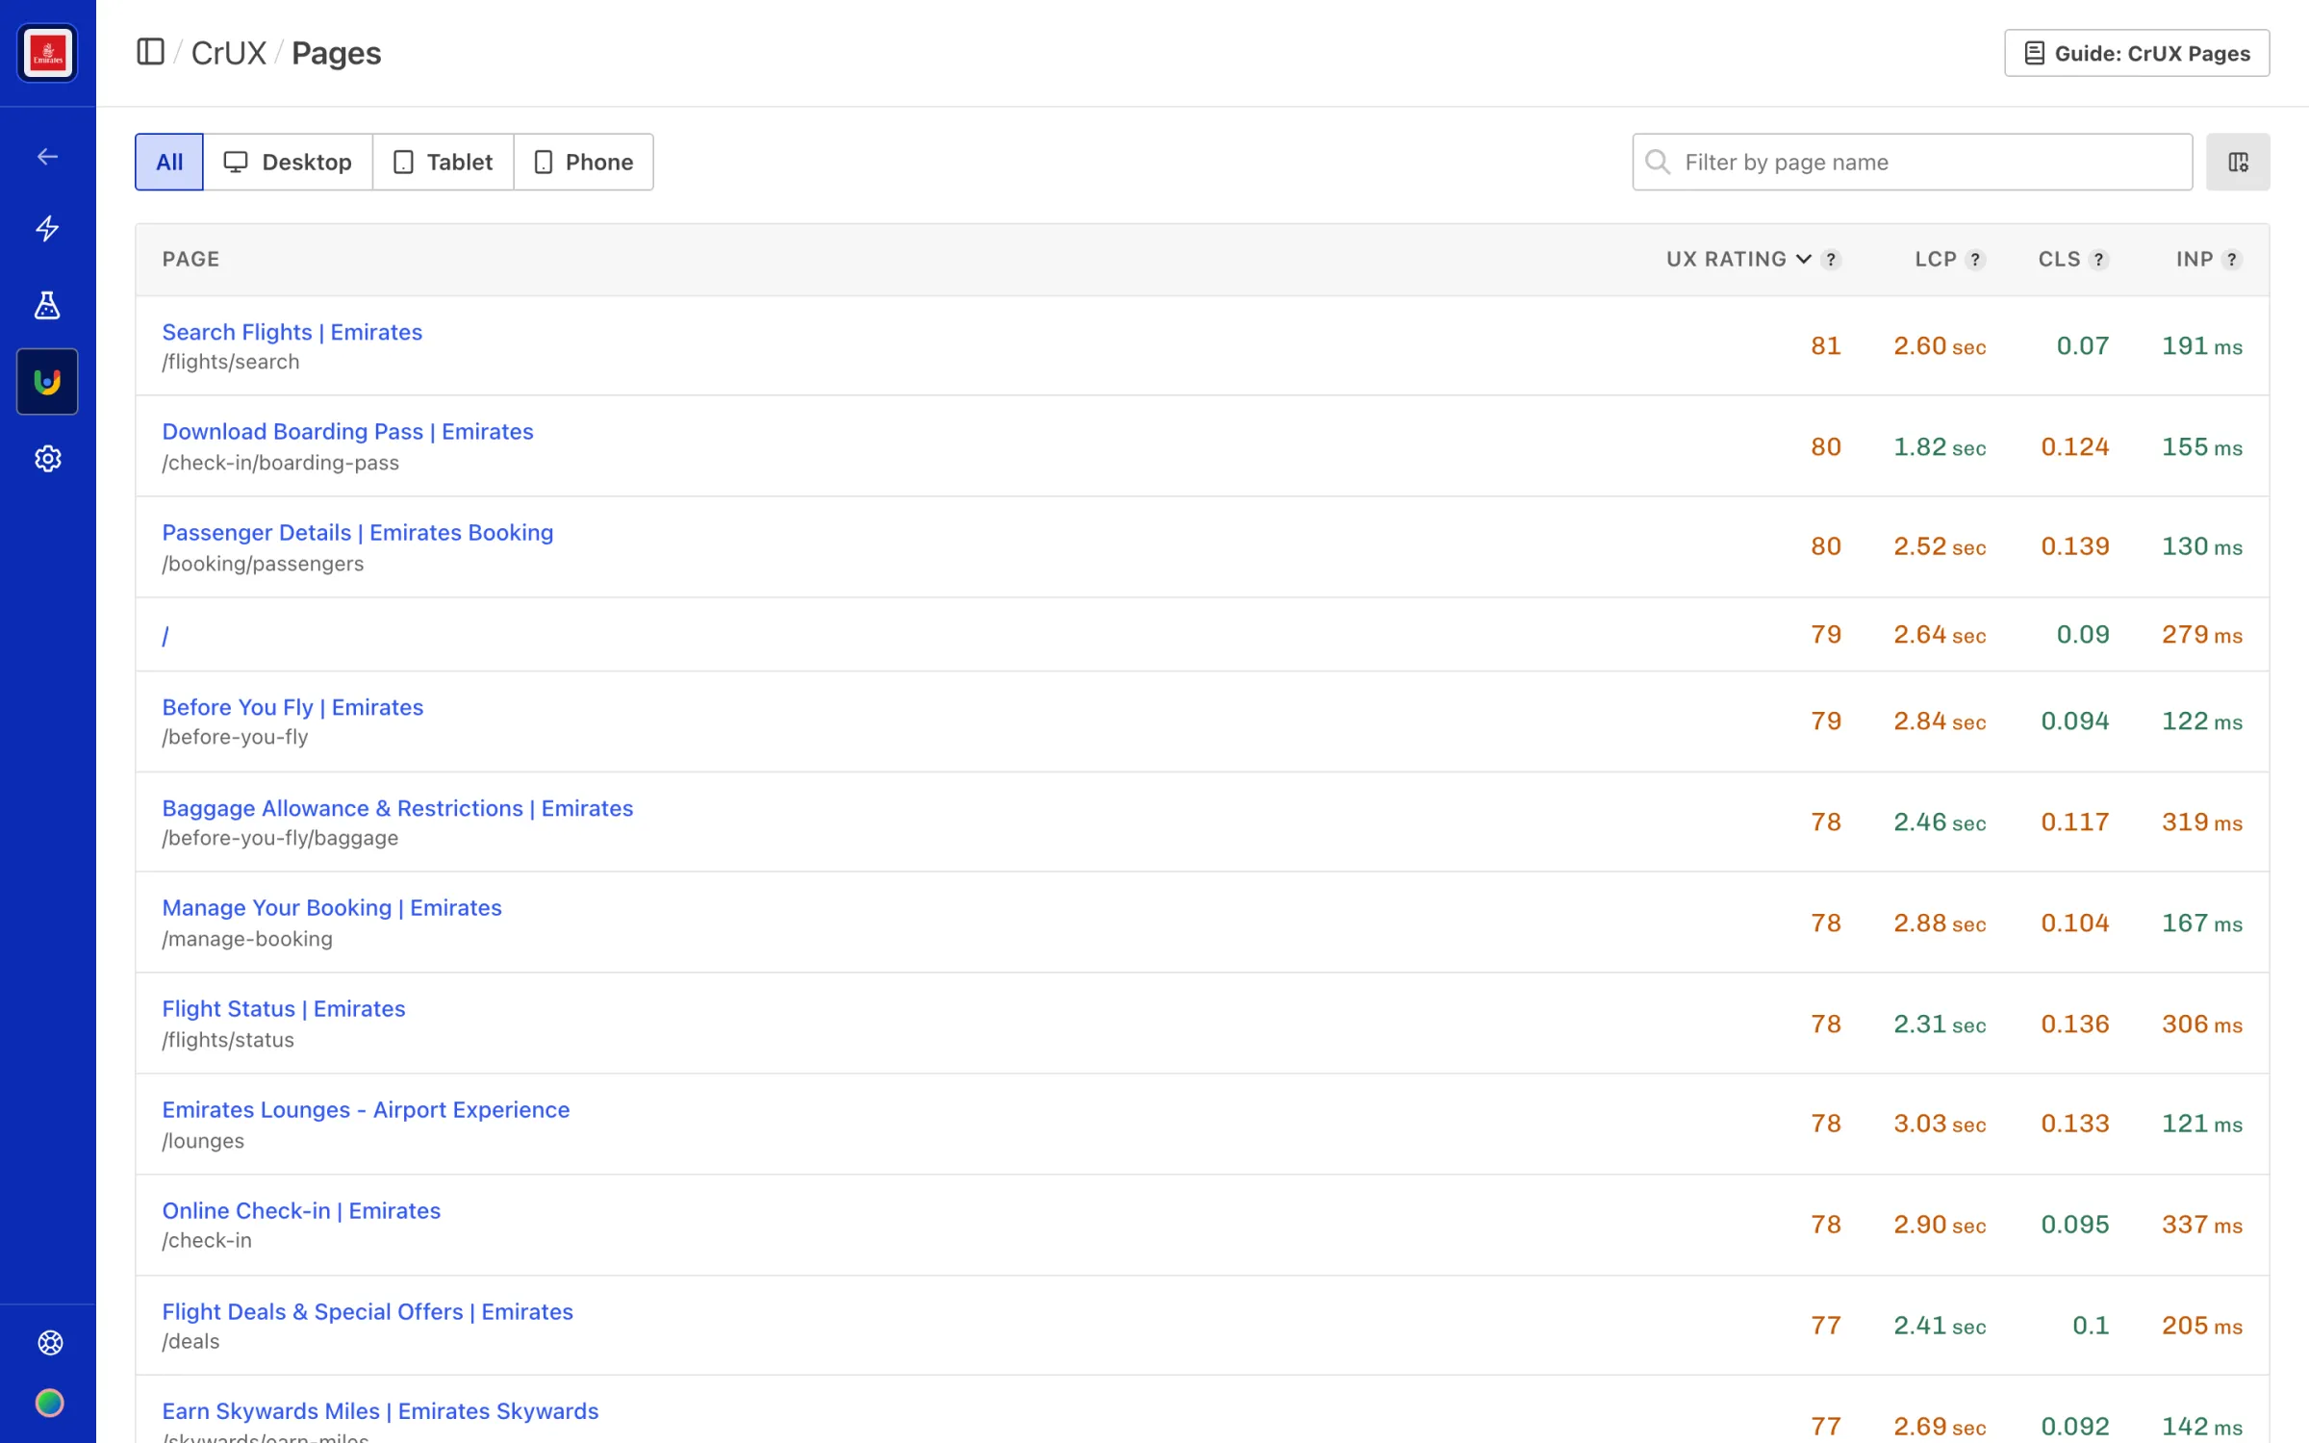Viewport: 2309px width, 1443px height.
Task: Go back using the sidebar arrow icon
Action: coord(47,157)
